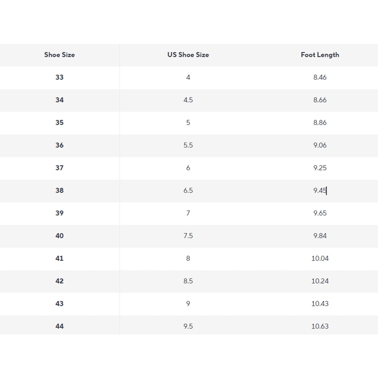This screenshot has width=378, height=378.
Task: Click the foot length 9.06 value
Action: [320, 146]
